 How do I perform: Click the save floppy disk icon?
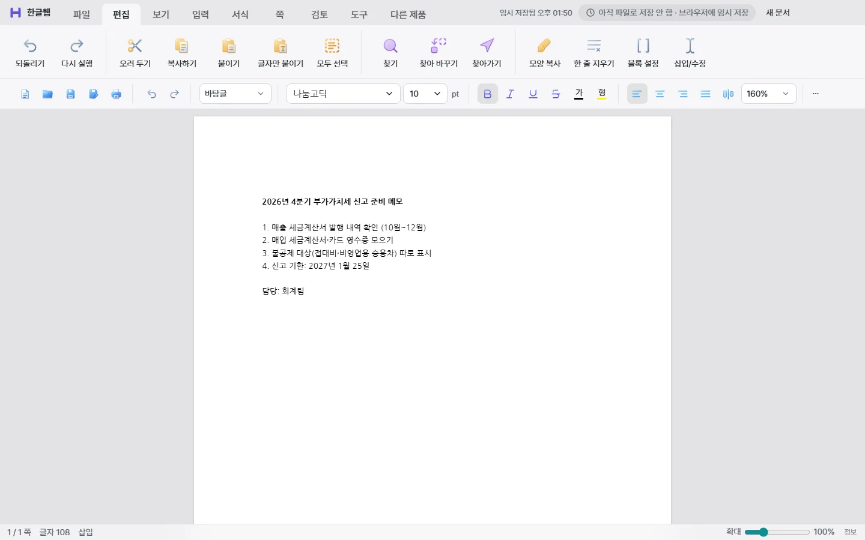[70, 94]
